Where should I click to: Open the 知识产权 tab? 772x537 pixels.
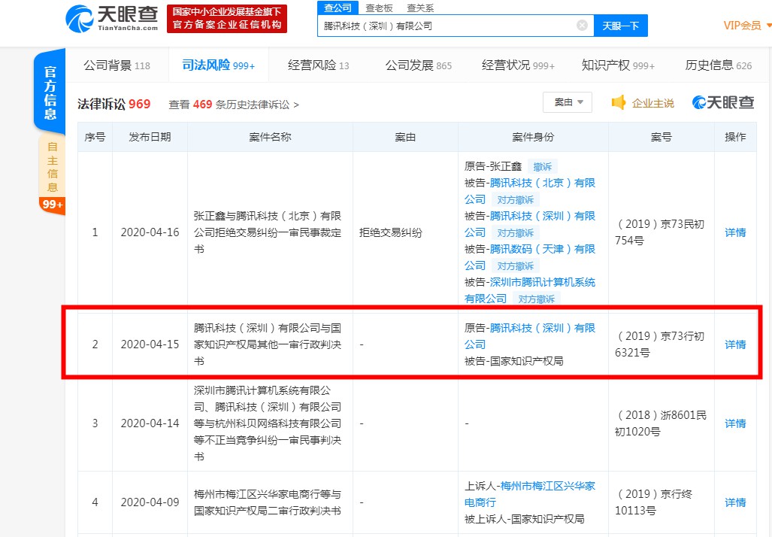pos(618,65)
